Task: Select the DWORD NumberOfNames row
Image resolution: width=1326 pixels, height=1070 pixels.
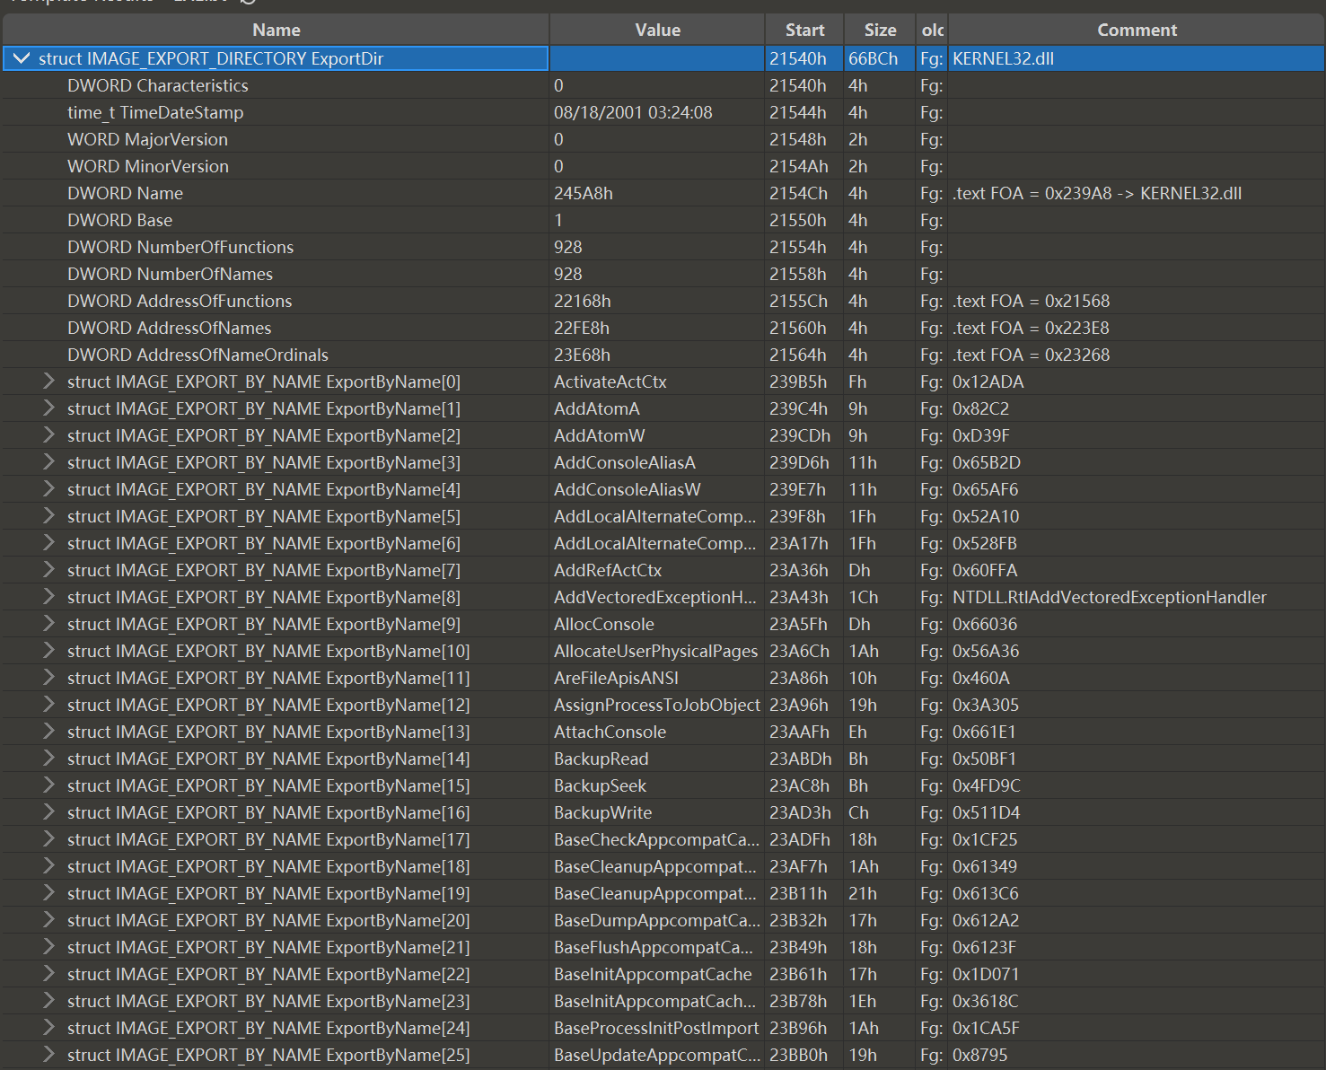Action: (x=663, y=274)
